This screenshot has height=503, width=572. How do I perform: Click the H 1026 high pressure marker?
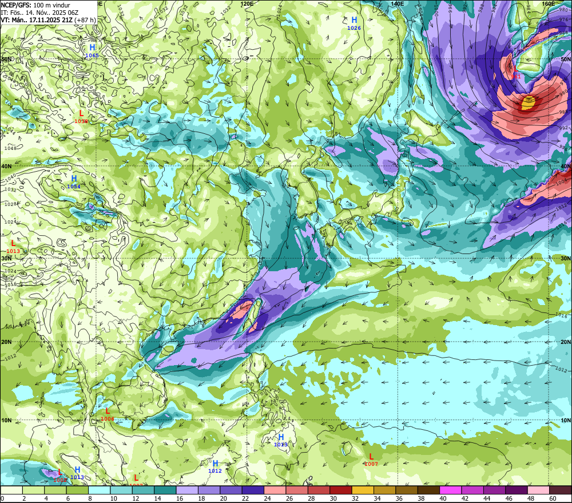[x=354, y=23]
